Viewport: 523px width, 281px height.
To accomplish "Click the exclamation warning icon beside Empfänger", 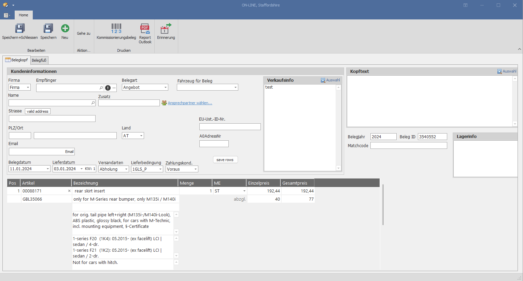I will (108, 88).
